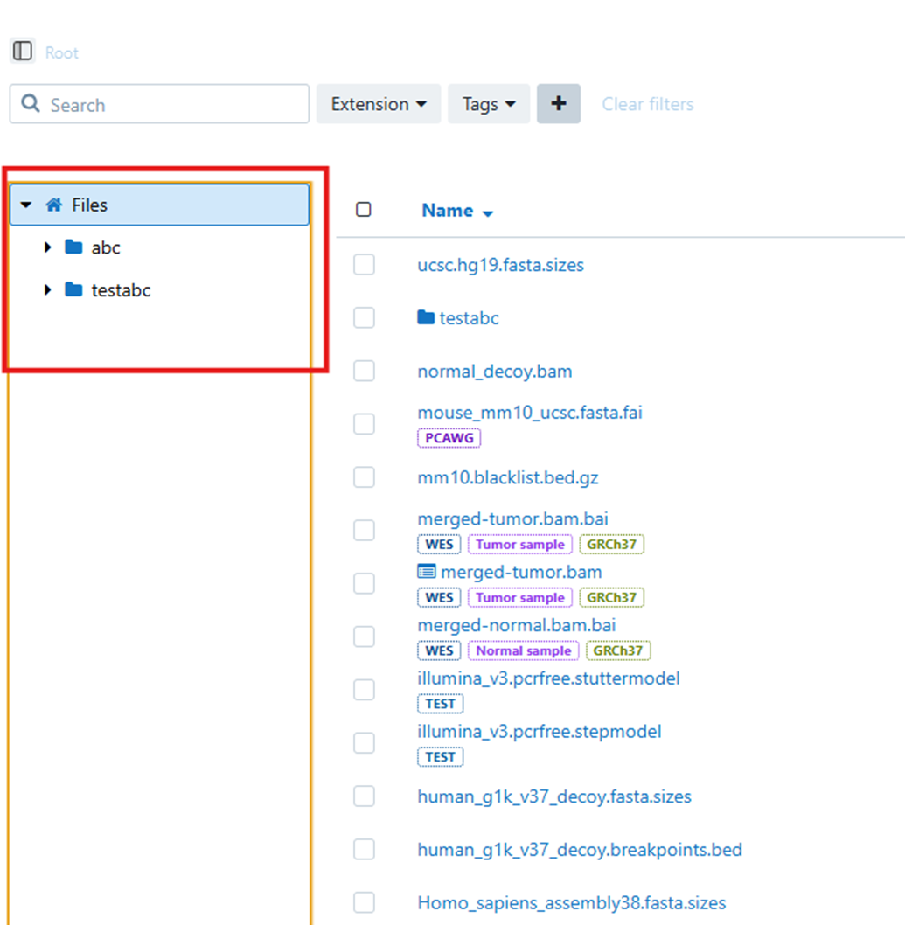Open Homo_sapiens_assembly38.fasta.sizes file
This screenshot has height=925, width=905.
tap(571, 902)
